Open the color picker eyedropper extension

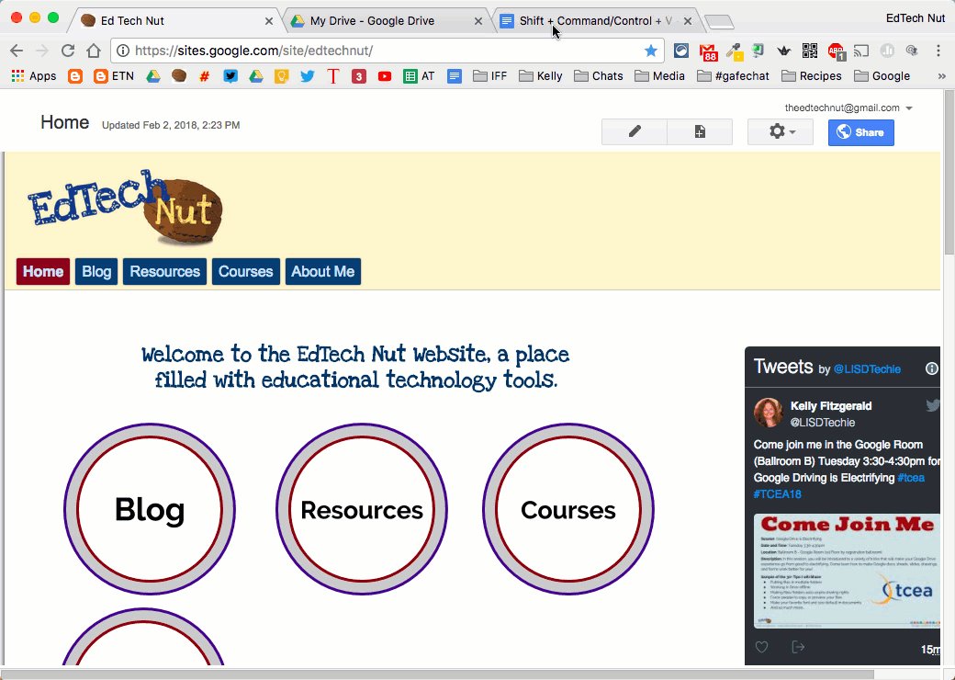coord(734,51)
